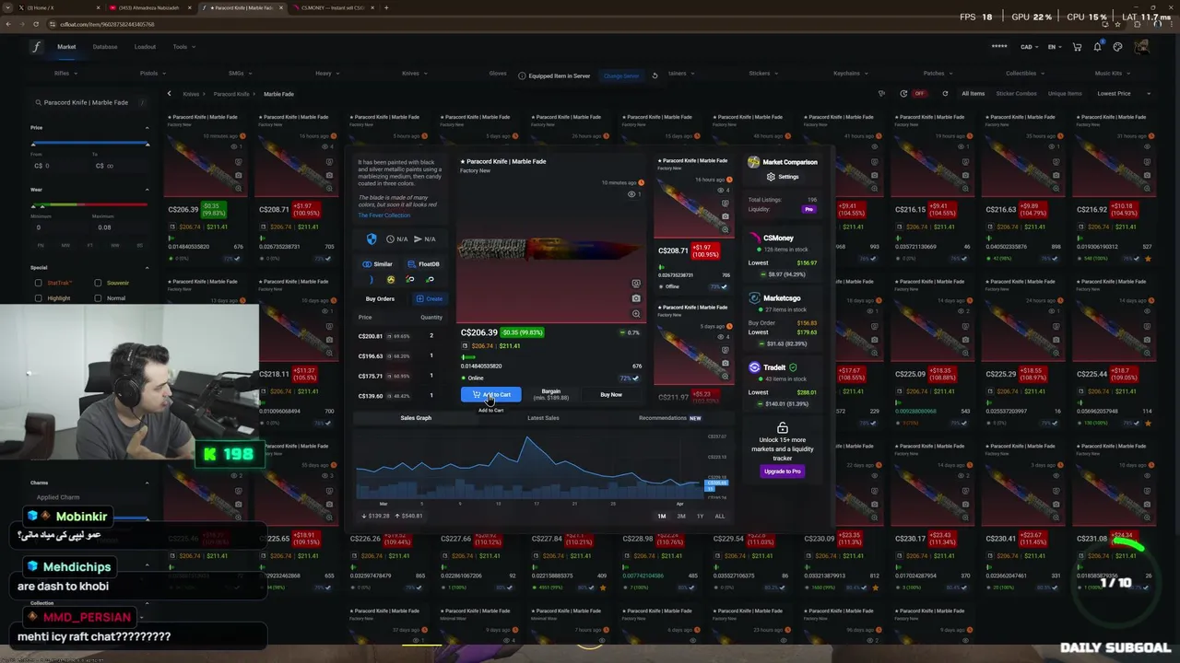Click the Buy Now button
Screen dimensions: 1180x663
(x=610, y=394)
